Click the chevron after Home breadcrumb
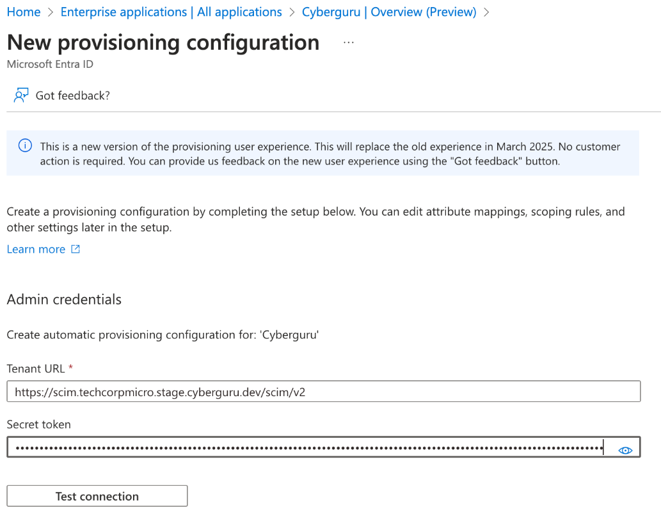661x512 pixels. point(51,12)
